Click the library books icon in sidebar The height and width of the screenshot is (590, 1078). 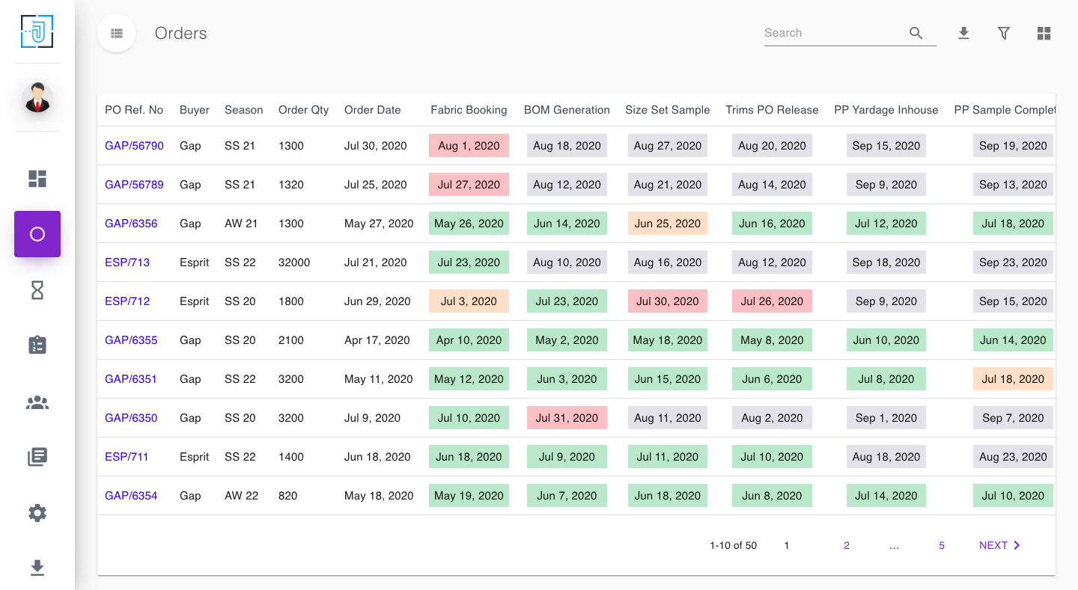tap(37, 457)
